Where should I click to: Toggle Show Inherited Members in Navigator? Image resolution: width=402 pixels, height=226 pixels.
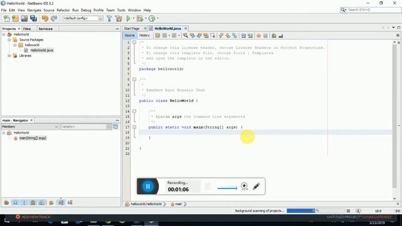[x=6, y=202]
